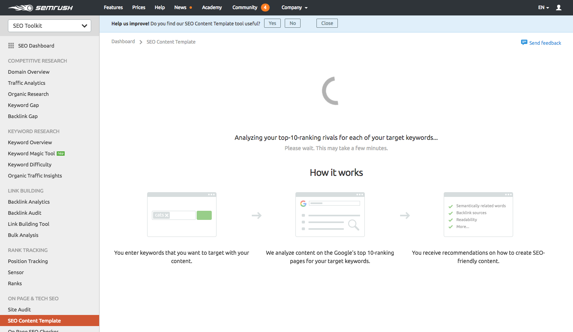Go to Prices page
The width and height of the screenshot is (573, 332).
point(139,8)
